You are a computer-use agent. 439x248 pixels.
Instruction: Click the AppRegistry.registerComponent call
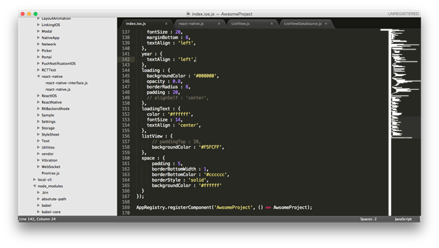click(224, 207)
